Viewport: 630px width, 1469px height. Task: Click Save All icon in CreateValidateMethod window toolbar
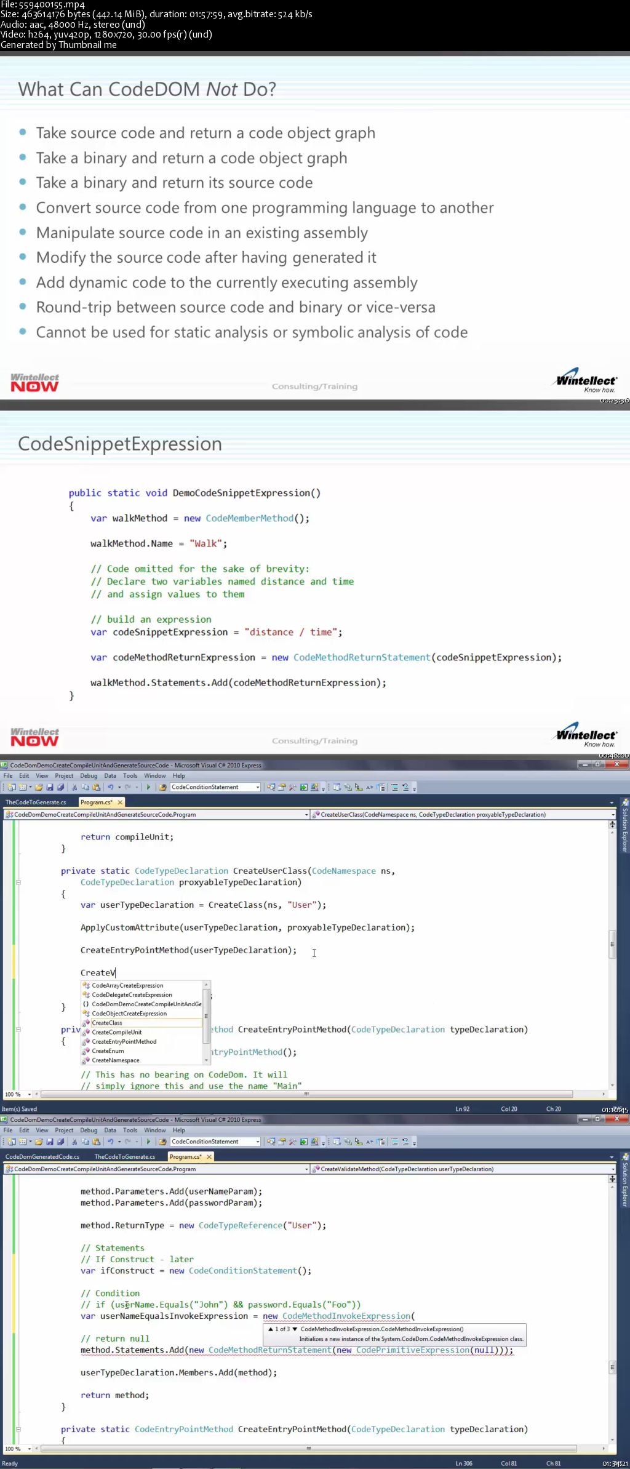(x=60, y=1142)
